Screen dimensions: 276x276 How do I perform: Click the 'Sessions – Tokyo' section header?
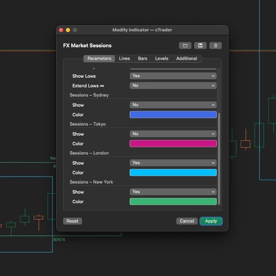[88, 124]
